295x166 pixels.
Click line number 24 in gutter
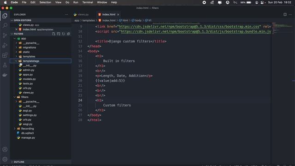(x=80, y=101)
